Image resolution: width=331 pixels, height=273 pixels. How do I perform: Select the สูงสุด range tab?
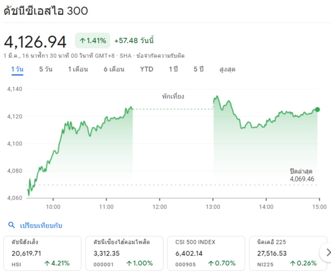tap(227, 69)
